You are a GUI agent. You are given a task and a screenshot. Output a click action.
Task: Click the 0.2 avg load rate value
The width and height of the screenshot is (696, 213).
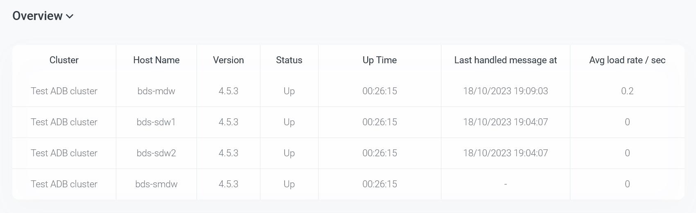coord(627,91)
